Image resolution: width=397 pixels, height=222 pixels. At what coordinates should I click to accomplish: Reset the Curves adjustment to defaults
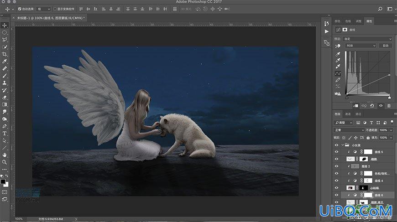(x=372, y=106)
